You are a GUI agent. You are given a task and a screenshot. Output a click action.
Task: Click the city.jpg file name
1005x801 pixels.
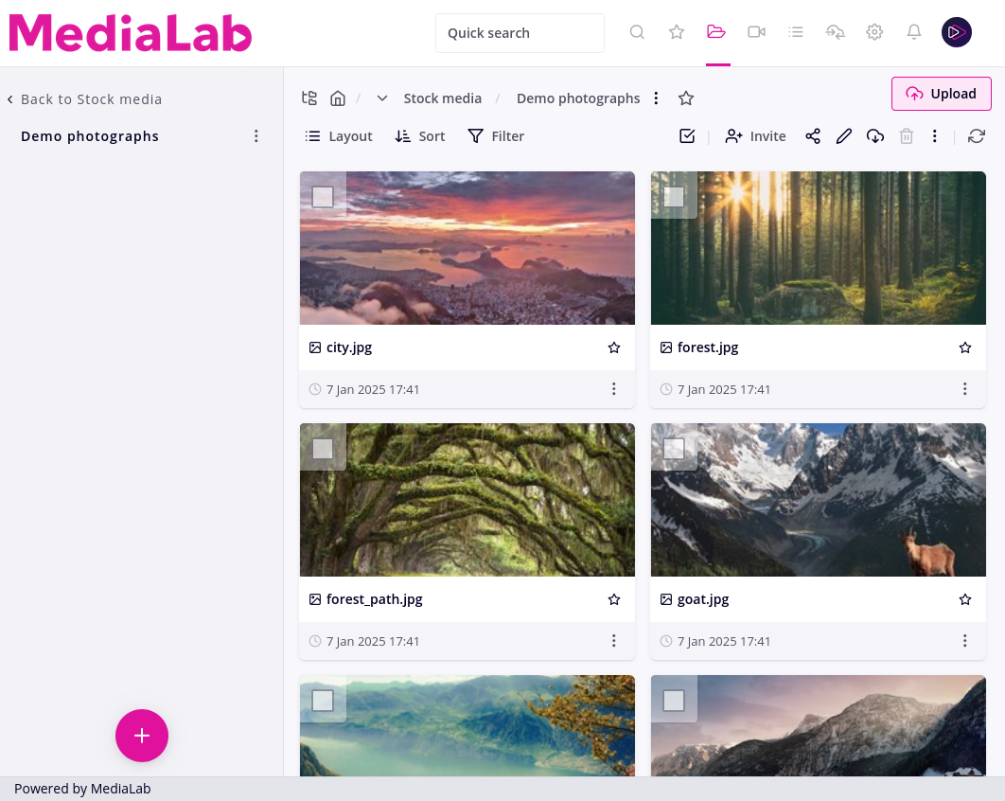(x=349, y=347)
